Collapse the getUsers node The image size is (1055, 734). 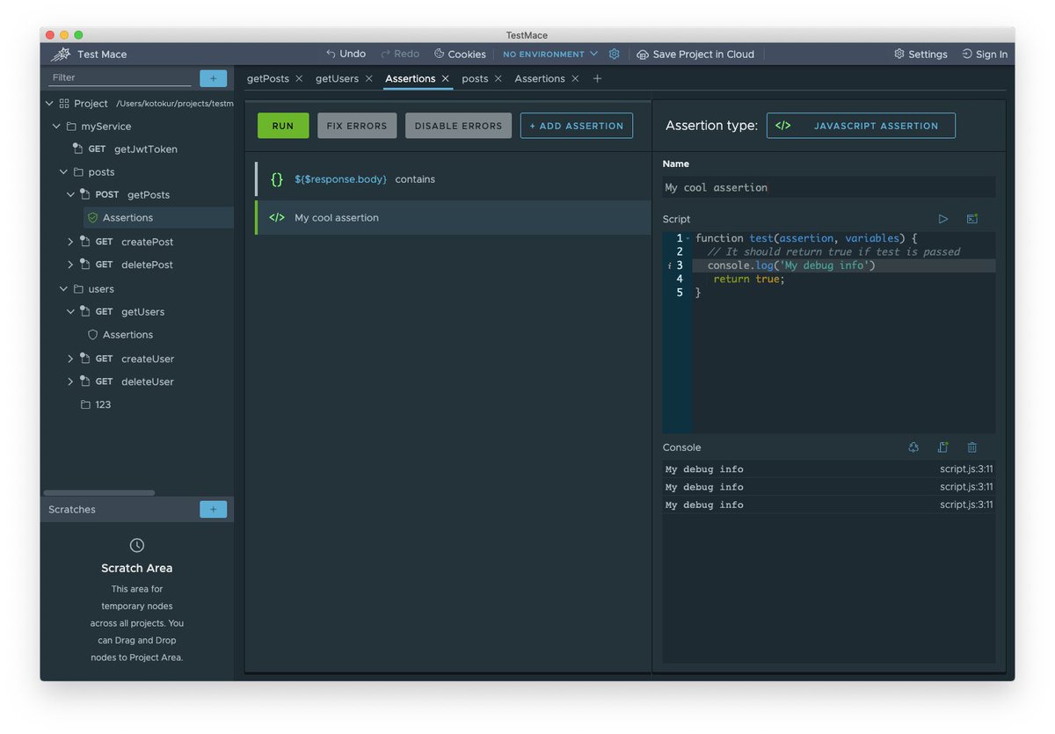[71, 312]
